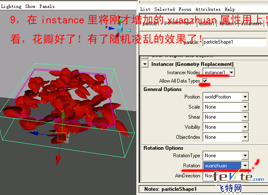
Task: Toggle the Allow All Data Types checkbox
Action: coord(205,81)
